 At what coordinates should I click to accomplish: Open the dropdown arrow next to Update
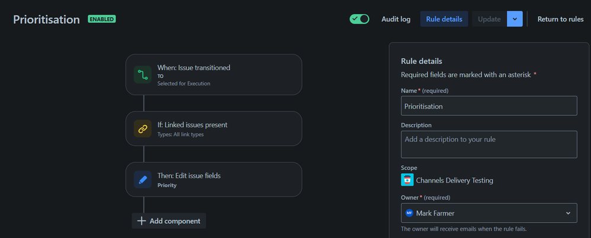click(515, 19)
